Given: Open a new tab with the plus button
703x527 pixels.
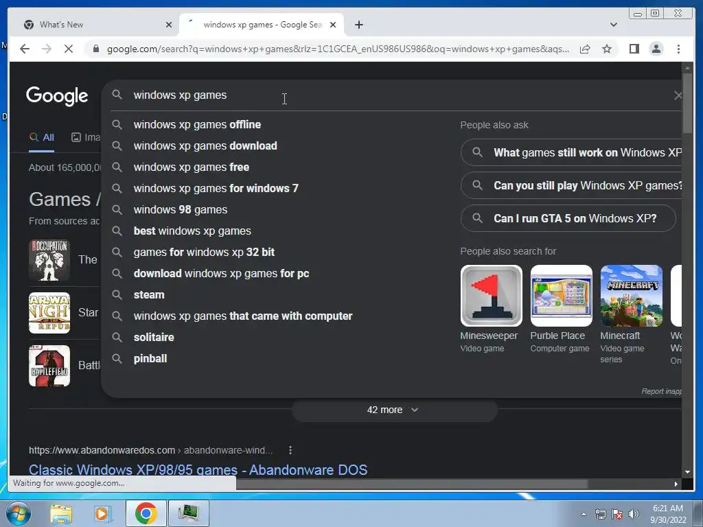Looking at the screenshot, I should point(358,25).
